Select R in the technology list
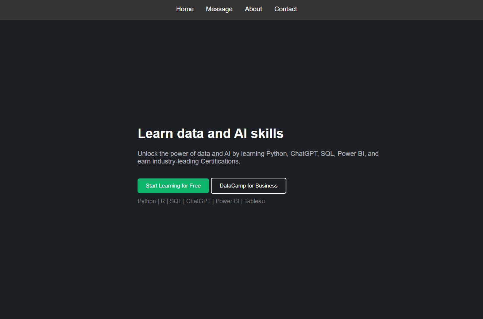This screenshot has height=319, width=483. (x=163, y=201)
